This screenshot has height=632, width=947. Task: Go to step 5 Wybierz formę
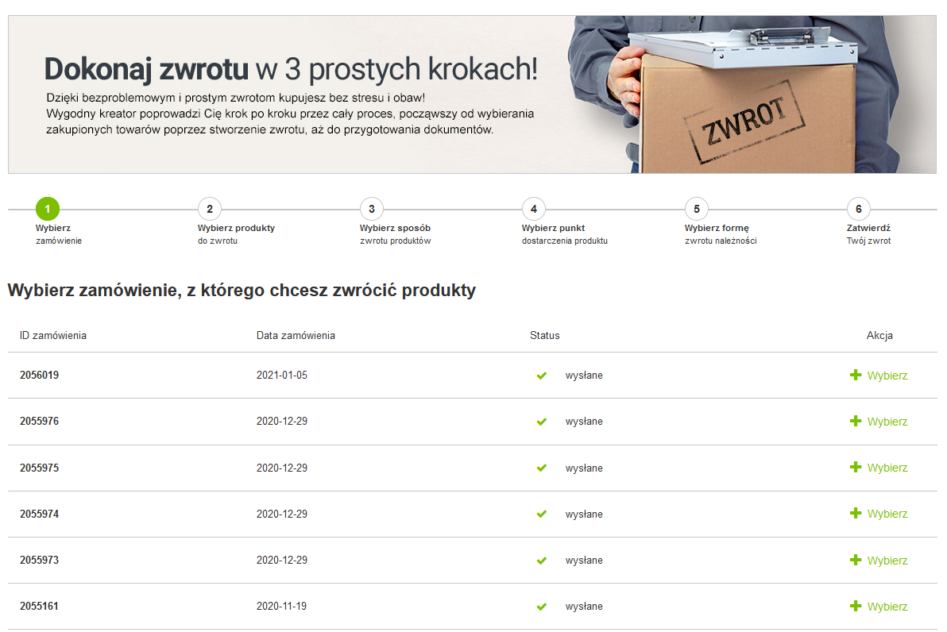click(697, 210)
